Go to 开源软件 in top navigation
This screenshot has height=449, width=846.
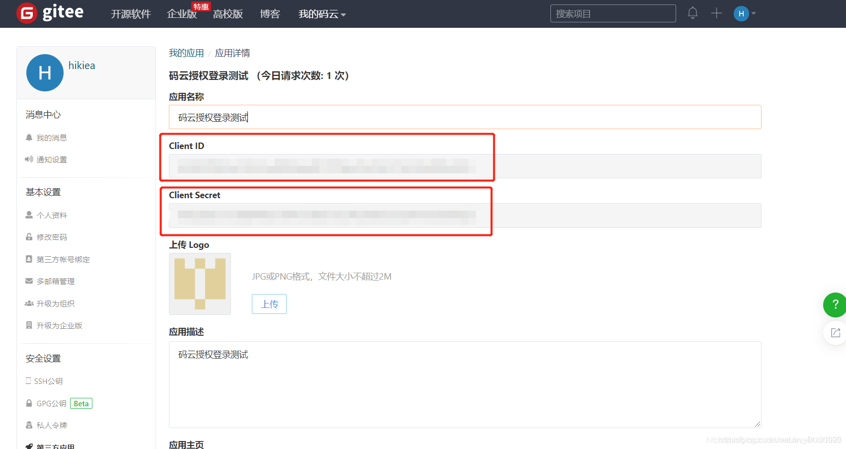coord(131,14)
